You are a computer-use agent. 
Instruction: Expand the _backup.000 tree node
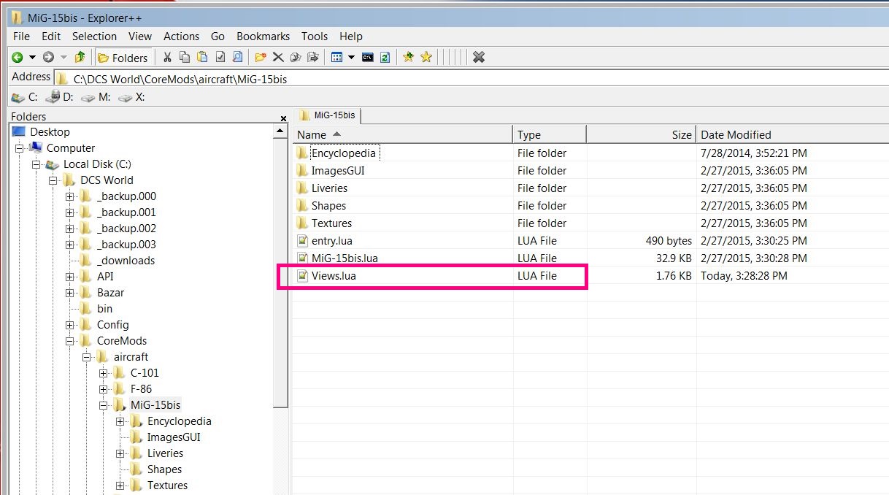(70, 196)
